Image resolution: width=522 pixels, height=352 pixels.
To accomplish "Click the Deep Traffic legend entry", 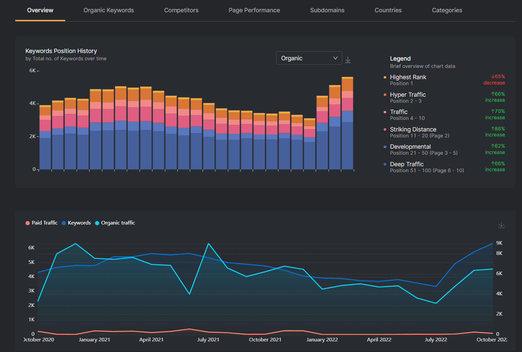I will pos(407,164).
